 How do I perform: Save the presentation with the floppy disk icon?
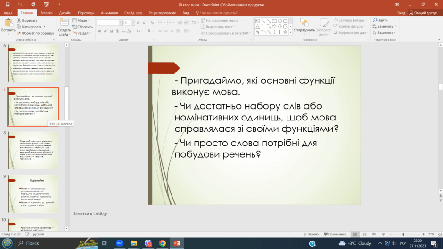point(8,5)
